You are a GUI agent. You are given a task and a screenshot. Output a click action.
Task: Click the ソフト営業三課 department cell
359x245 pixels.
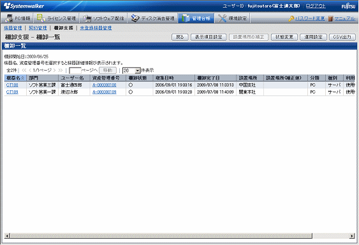click(x=42, y=85)
